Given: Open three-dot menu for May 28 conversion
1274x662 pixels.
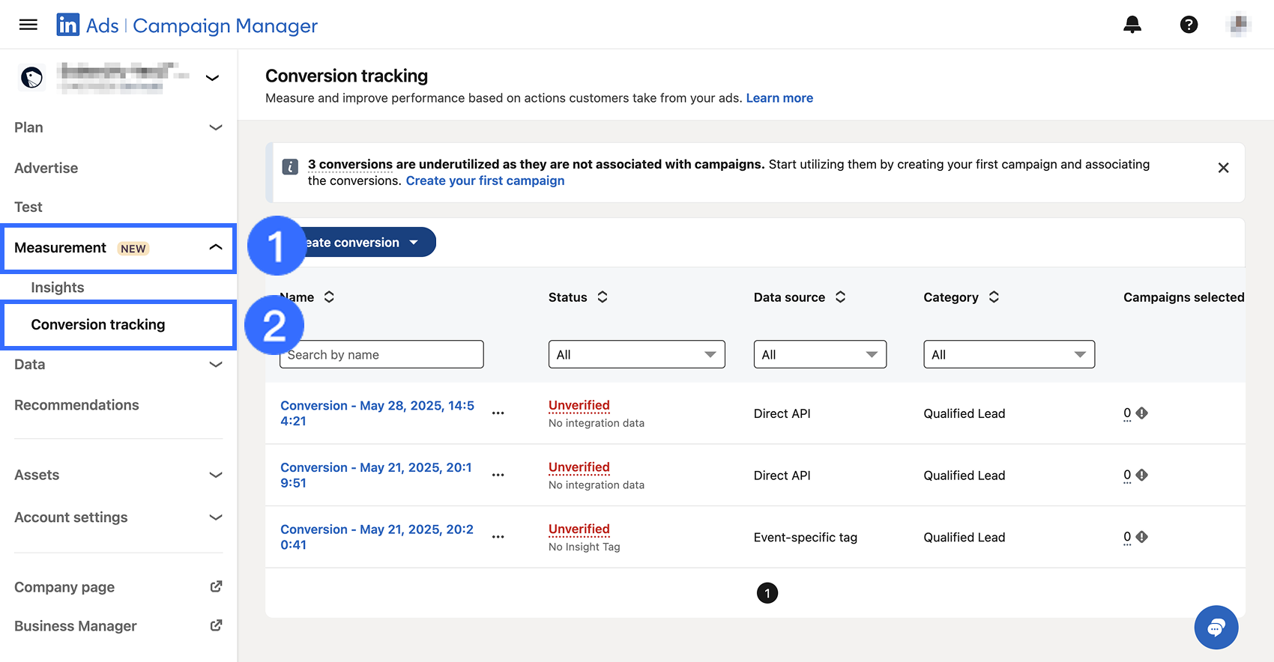Looking at the screenshot, I should [498, 413].
